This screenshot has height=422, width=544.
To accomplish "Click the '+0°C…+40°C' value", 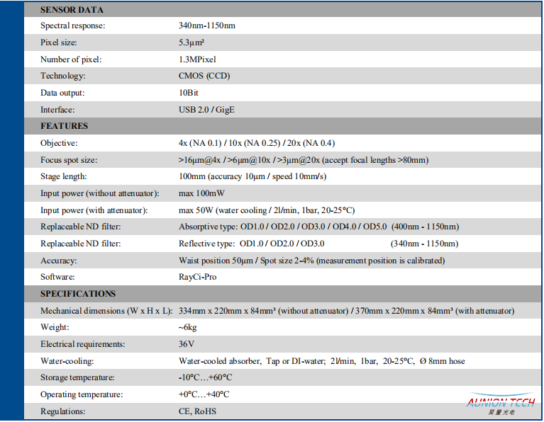I will tap(204, 394).
